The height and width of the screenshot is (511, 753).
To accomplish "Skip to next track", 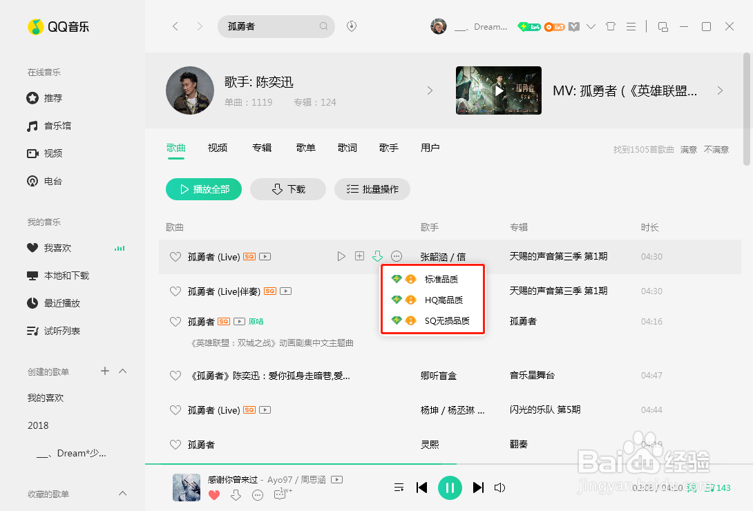I will pos(478,488).
